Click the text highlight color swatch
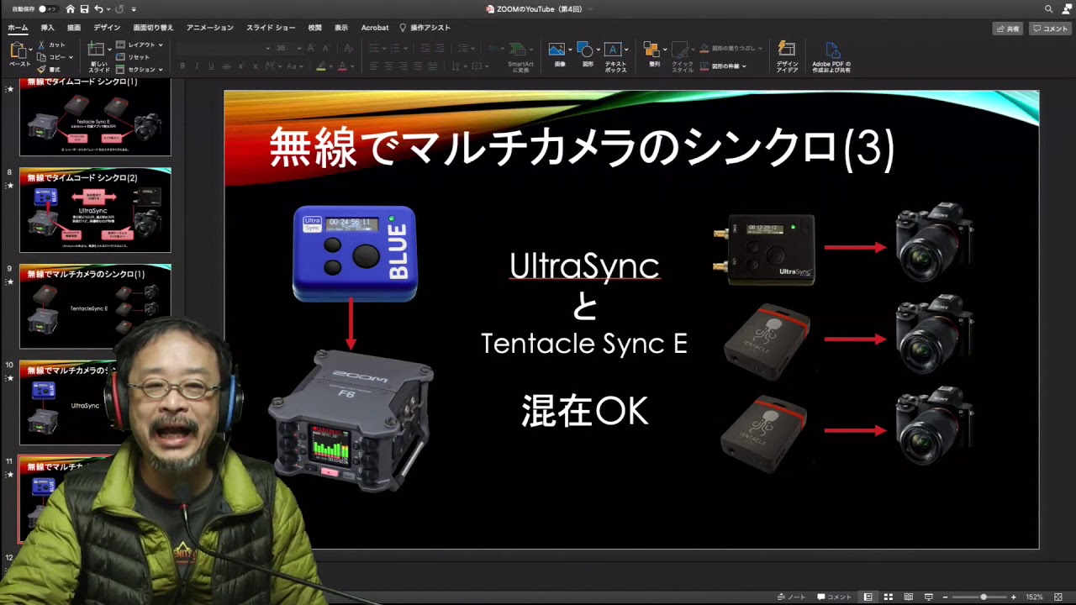The image size is (1076, 605). click(x=321, y=66)
